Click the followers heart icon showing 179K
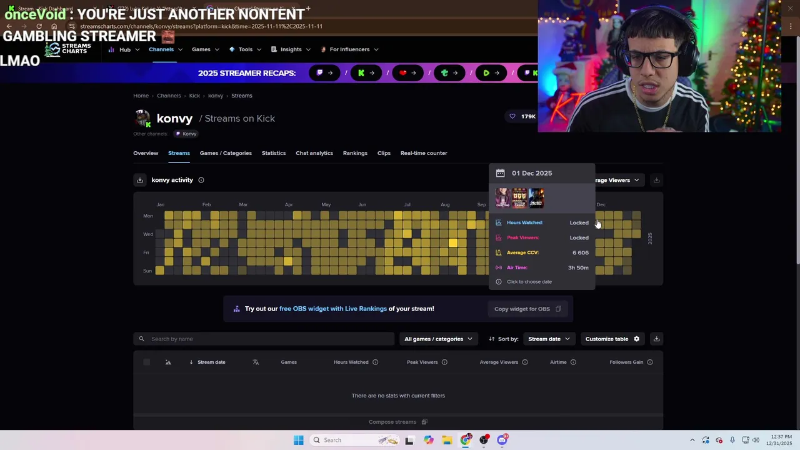This screenshot has height=450, width=800. pyautogui.click(x=512, y=116)
